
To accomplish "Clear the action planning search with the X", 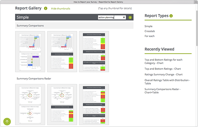I will pyautogui.click(x=124, y=17).
